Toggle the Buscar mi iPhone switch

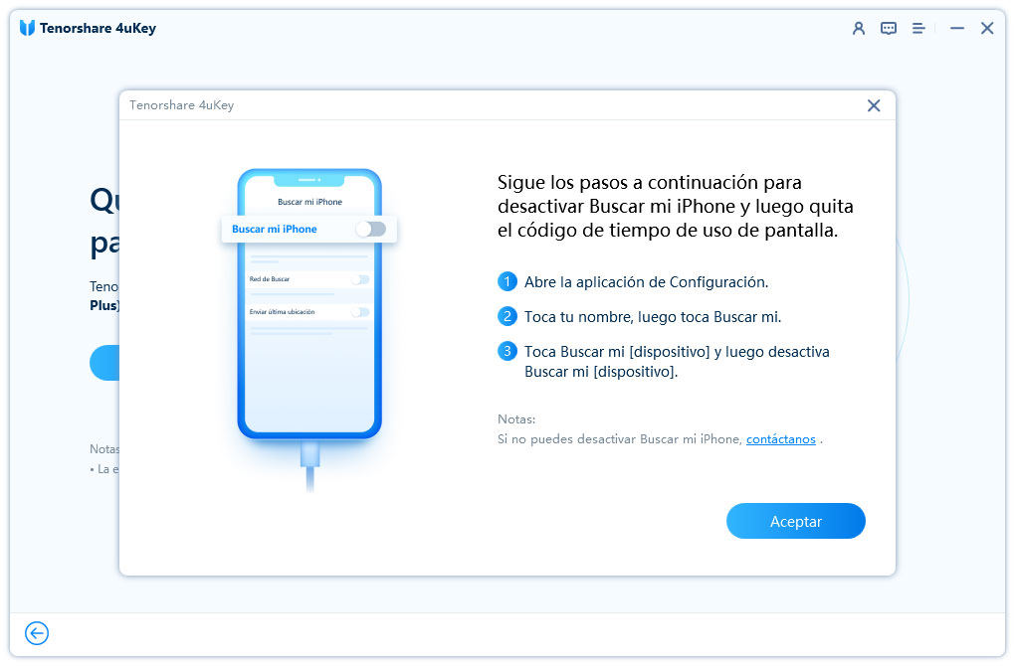point(370,230)
